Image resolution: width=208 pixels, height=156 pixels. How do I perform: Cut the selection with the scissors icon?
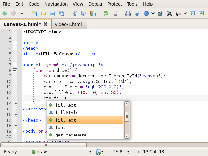pyautogui.click(x=75, y=13)
